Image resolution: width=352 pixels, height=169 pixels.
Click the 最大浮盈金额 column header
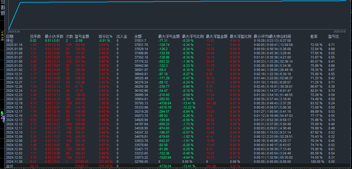coord(217,37)
